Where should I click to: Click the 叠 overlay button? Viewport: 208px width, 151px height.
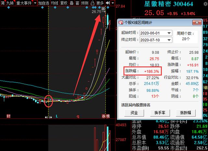[71, 3]
